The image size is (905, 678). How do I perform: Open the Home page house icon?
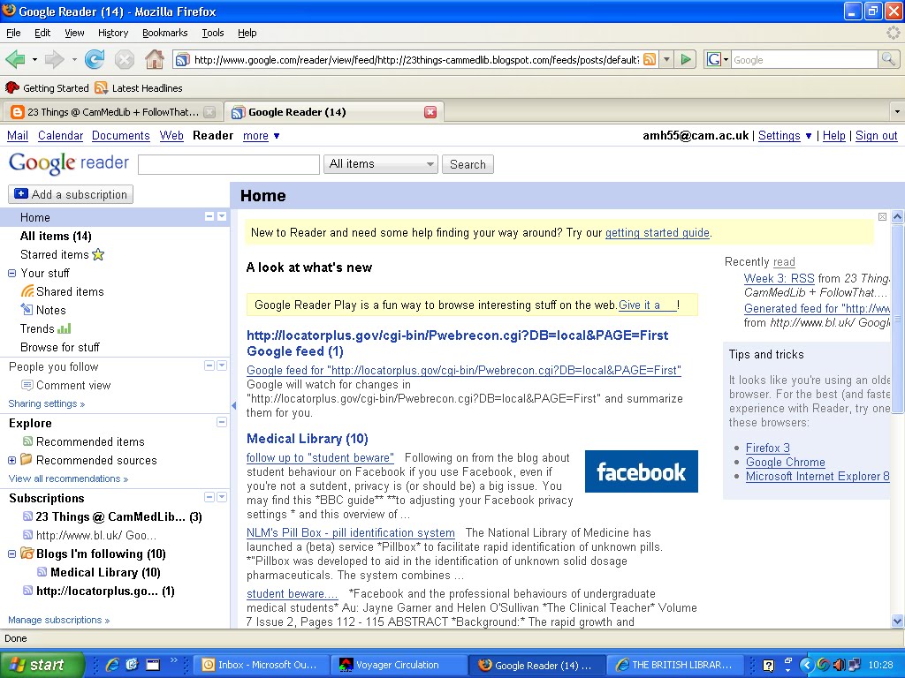[154, 59]
